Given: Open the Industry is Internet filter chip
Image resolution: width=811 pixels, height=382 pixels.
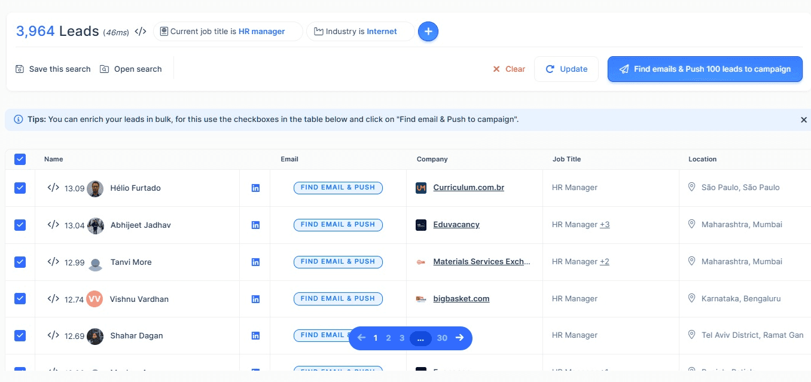Looking at the screenshot, I should pyautogui.click(x=359, y=31).
